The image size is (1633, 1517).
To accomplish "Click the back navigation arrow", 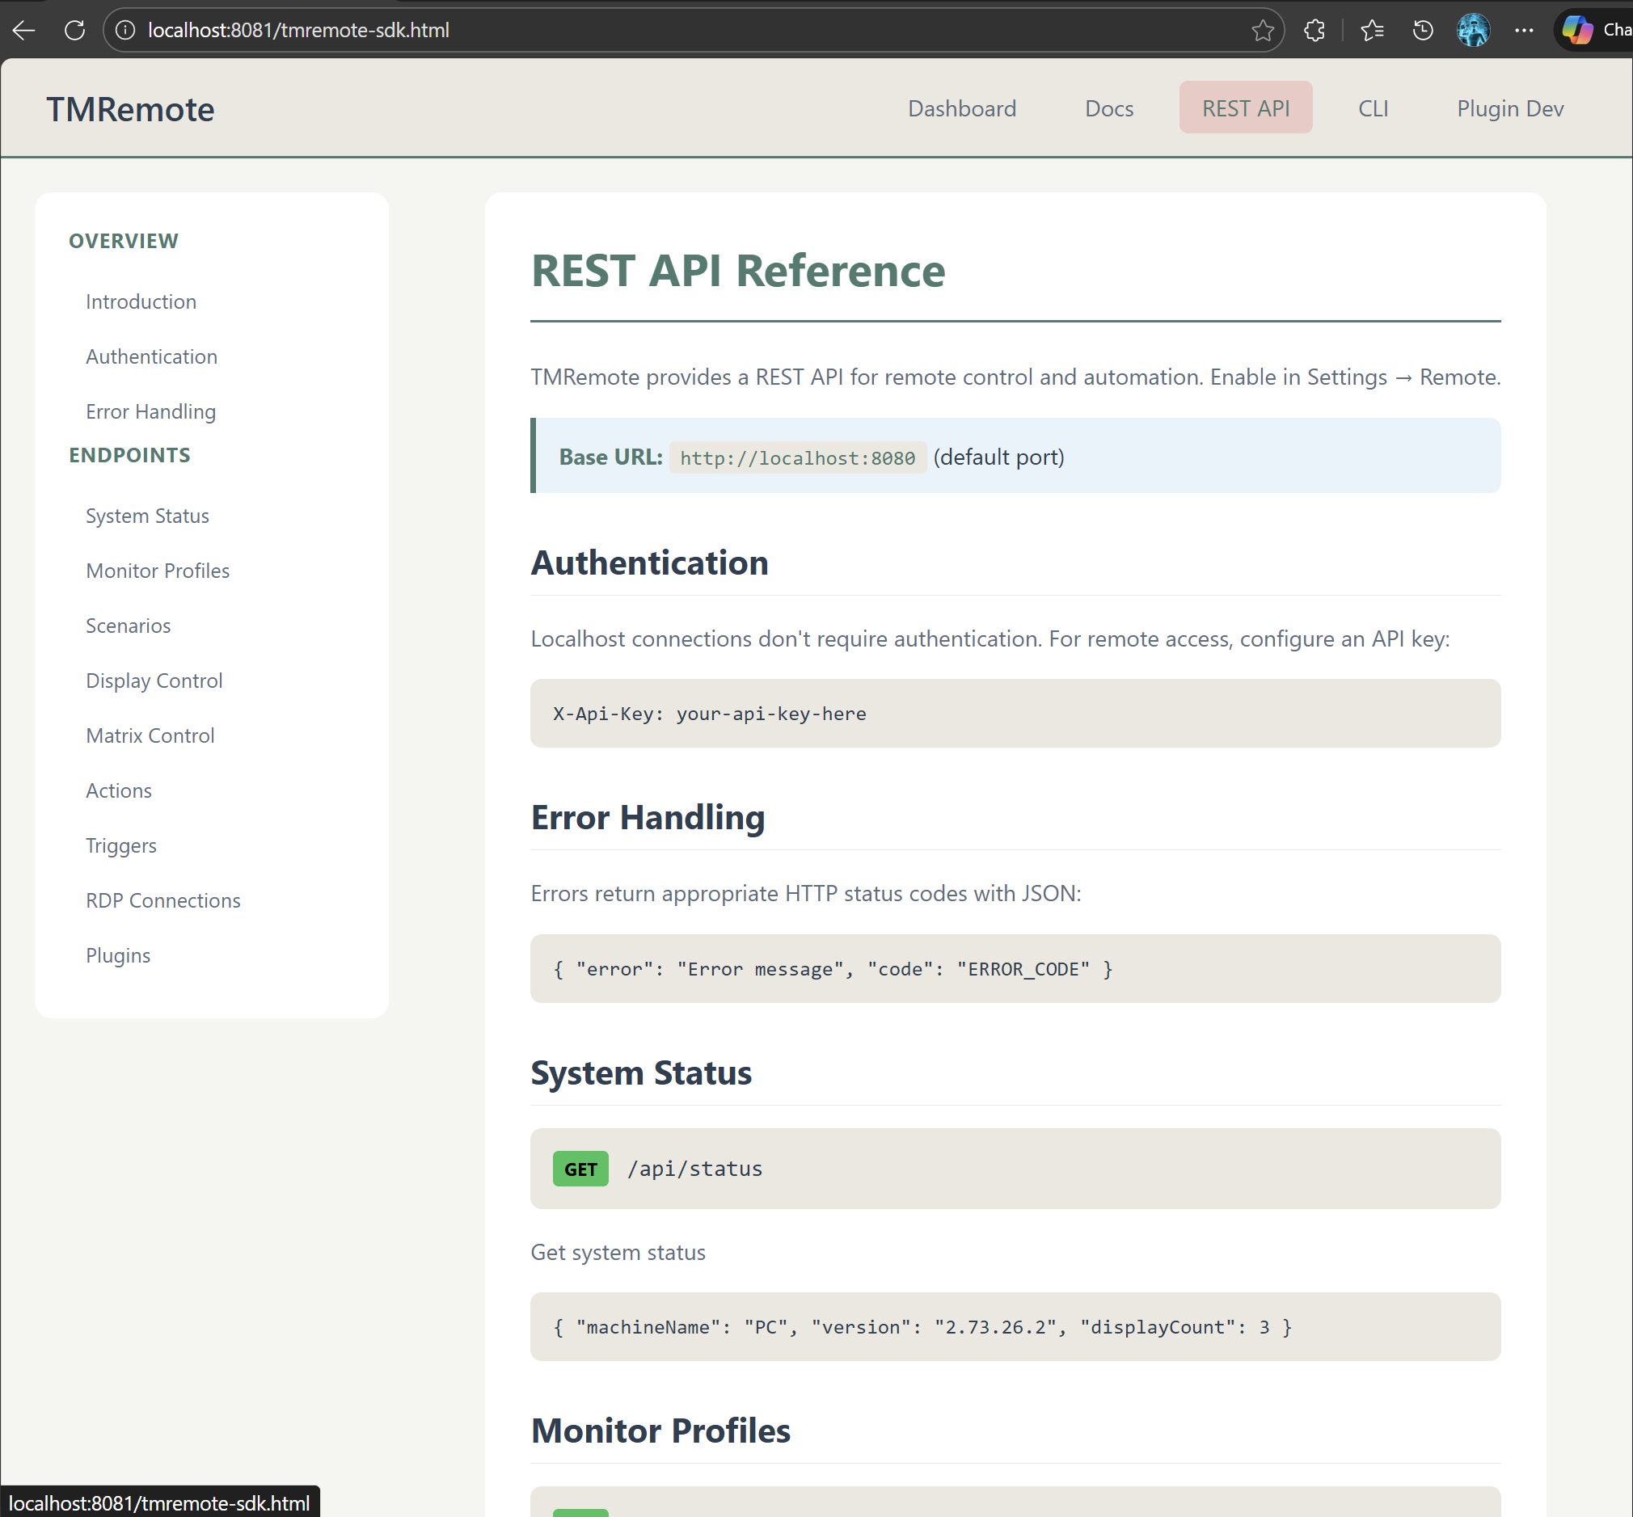I will click(24, 30).
